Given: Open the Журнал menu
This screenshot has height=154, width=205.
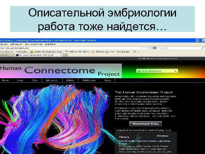Looking at the screenshot, I should pos(4,44).
